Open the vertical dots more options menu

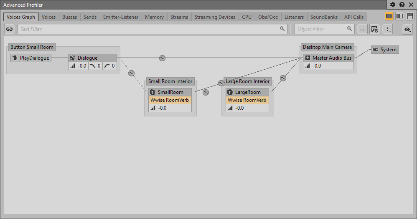pos(388,29)
